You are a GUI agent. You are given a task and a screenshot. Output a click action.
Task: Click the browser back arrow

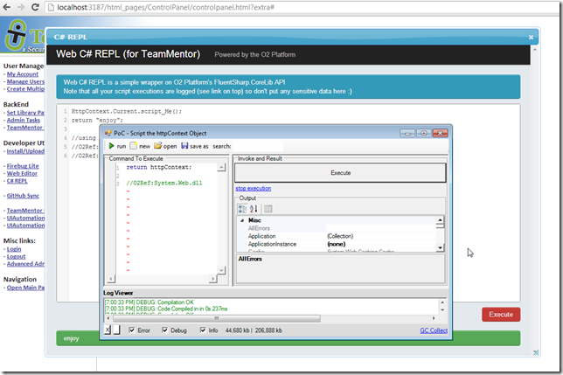pos(6,7)
